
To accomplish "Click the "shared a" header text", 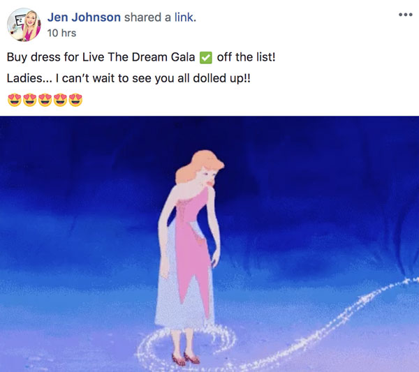I will (147, 17).
